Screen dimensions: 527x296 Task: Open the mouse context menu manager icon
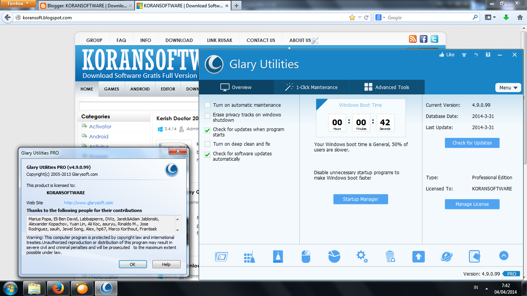point(306,257)
